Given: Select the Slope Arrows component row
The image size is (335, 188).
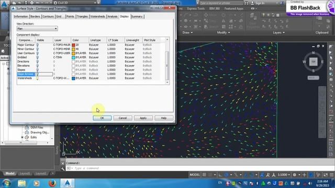Looking at the screenshot, I should click(x=88, y=74).
